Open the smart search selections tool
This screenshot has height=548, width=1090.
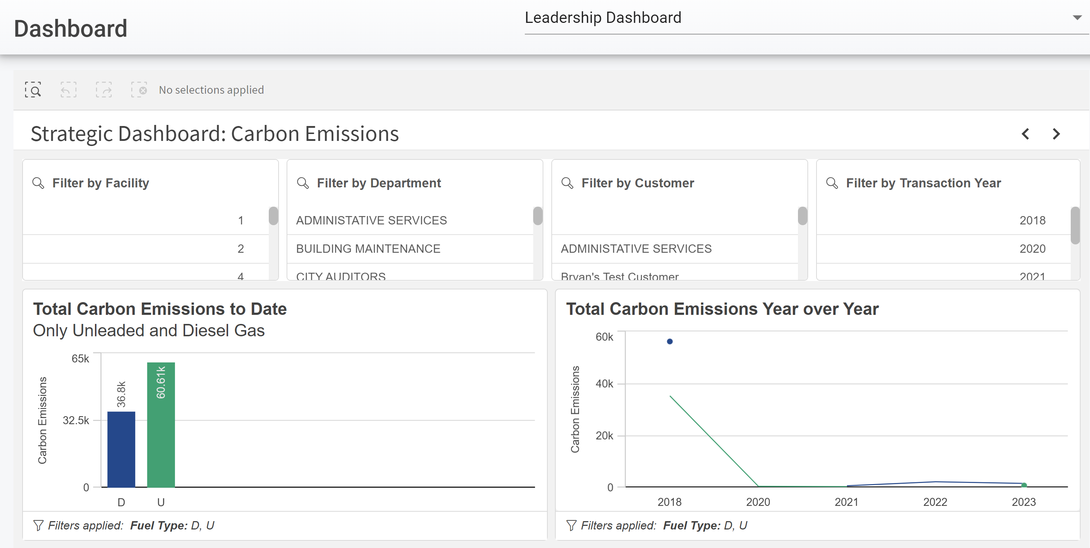pyautogui.click(x=33, y=90)
